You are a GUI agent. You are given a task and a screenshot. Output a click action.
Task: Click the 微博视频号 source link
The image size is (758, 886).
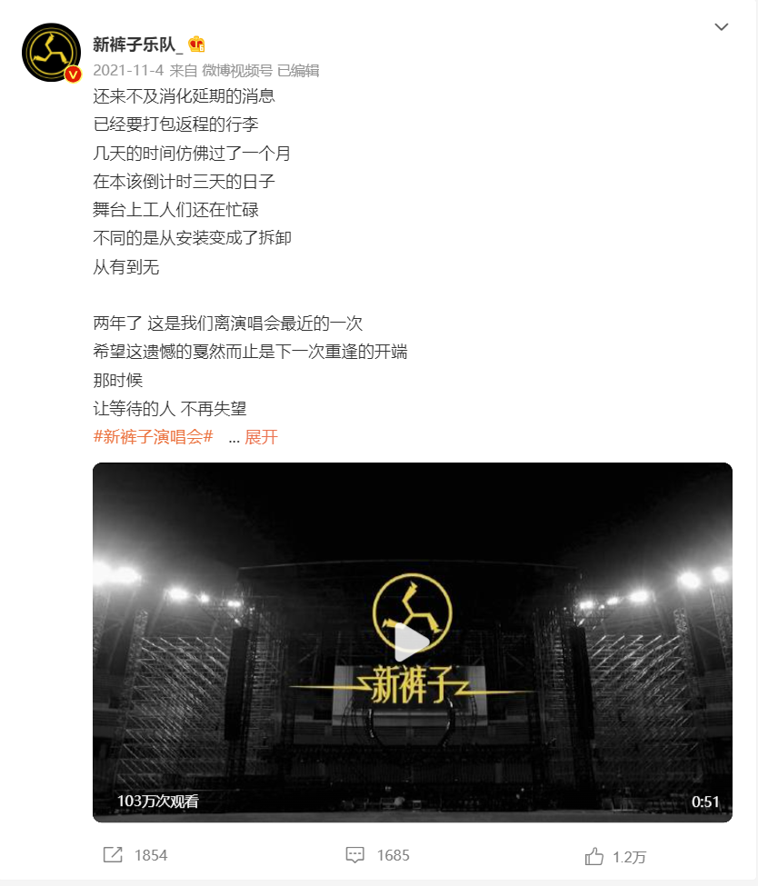(x=237, y=70)
